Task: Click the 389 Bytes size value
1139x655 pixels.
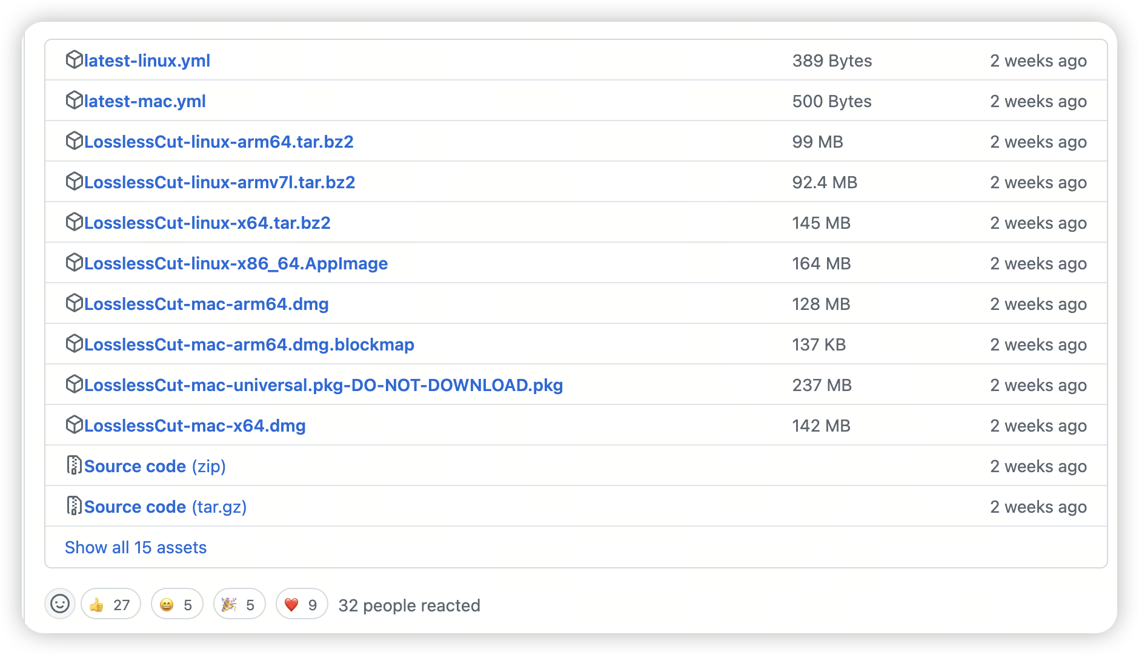Action: [x=832, y=61]
